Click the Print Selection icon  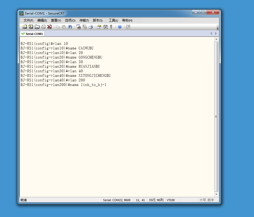tap(85, 27)
